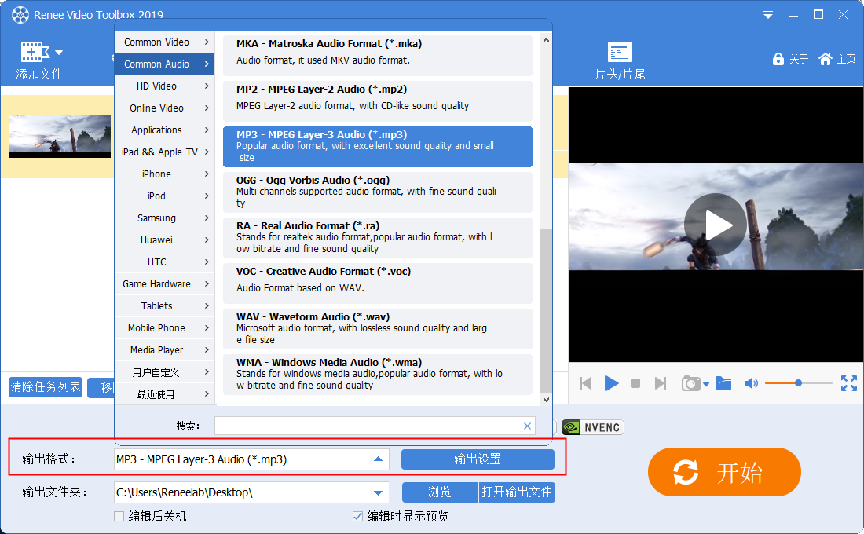Click format list scroll down arrow

(x=546, y=400)
